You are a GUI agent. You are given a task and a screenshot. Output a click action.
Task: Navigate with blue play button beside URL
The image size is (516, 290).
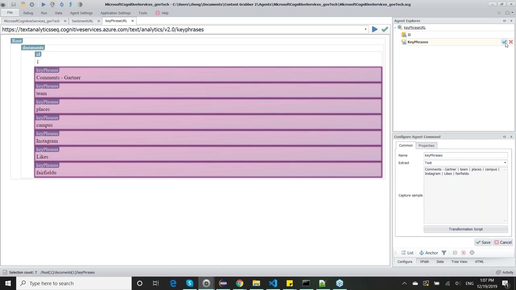(375, 29)
